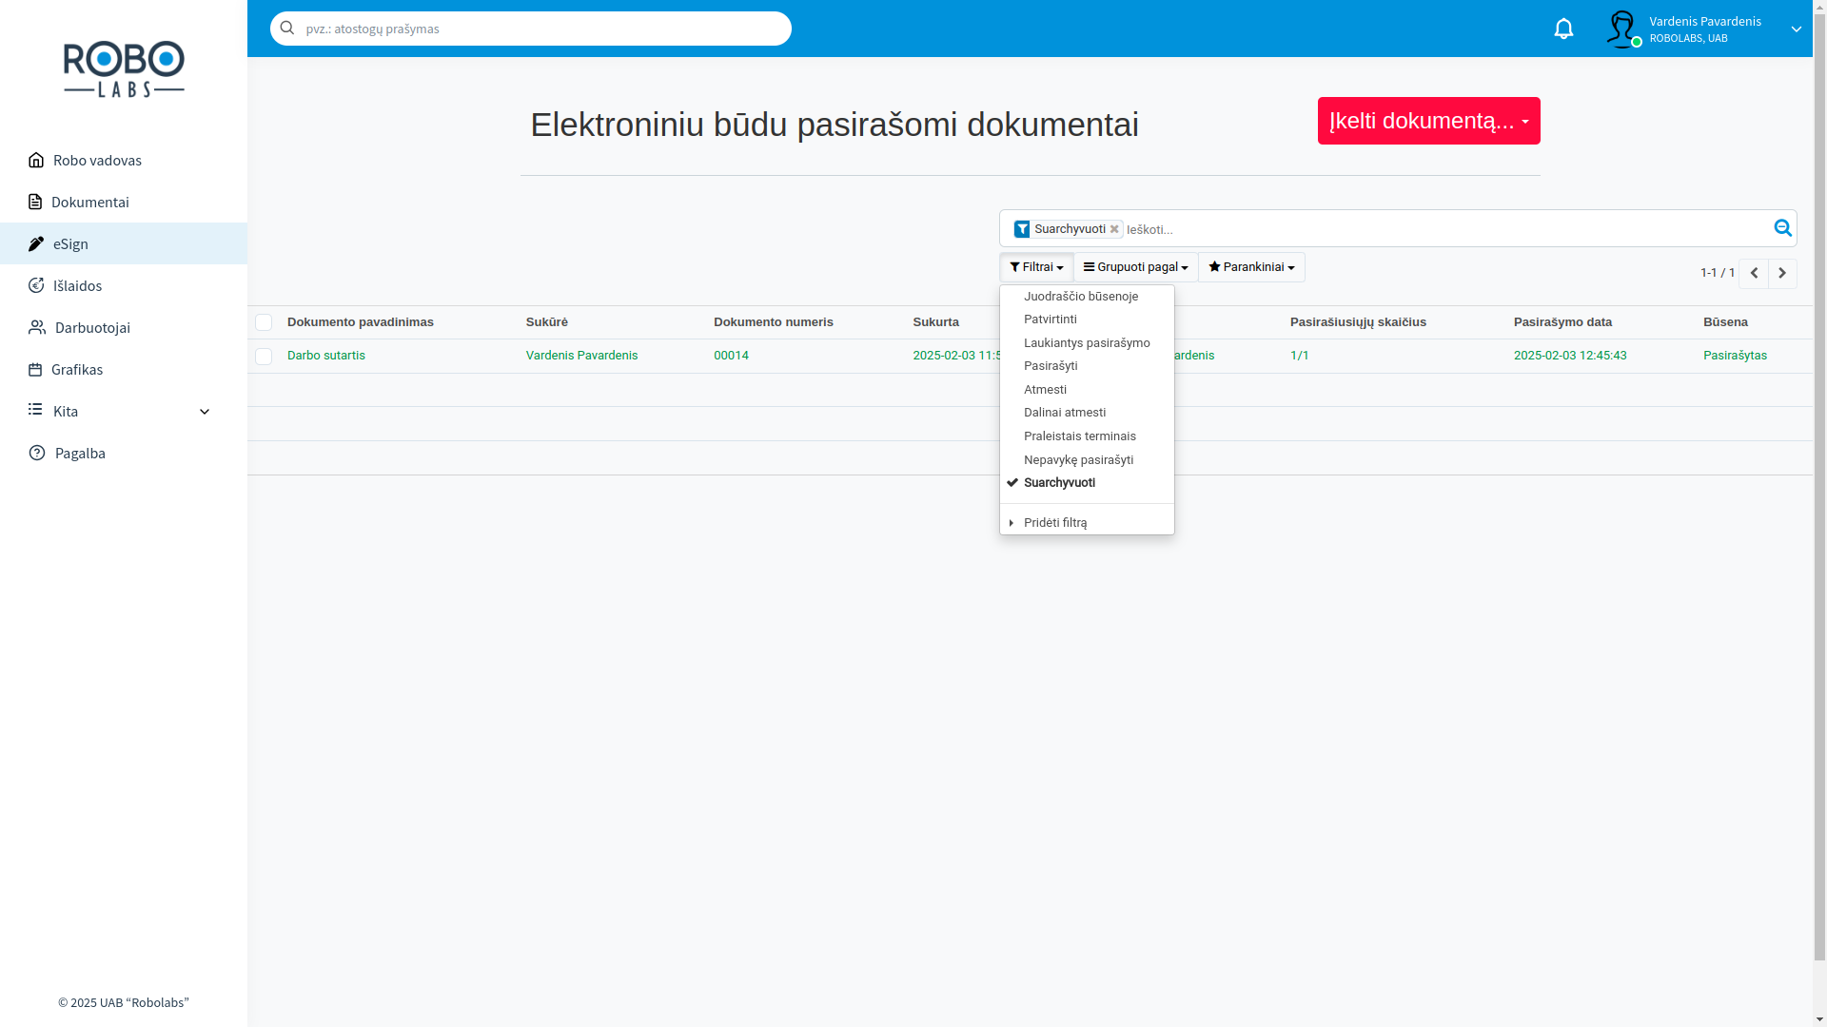Sort by Būsena column header
The image size is (1827, 1027).
pyautogui.click(x=1725, y=322)
